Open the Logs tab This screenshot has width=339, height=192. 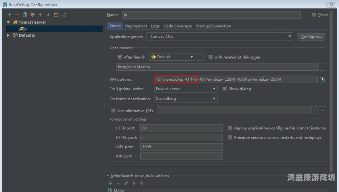tap(155, 26)
